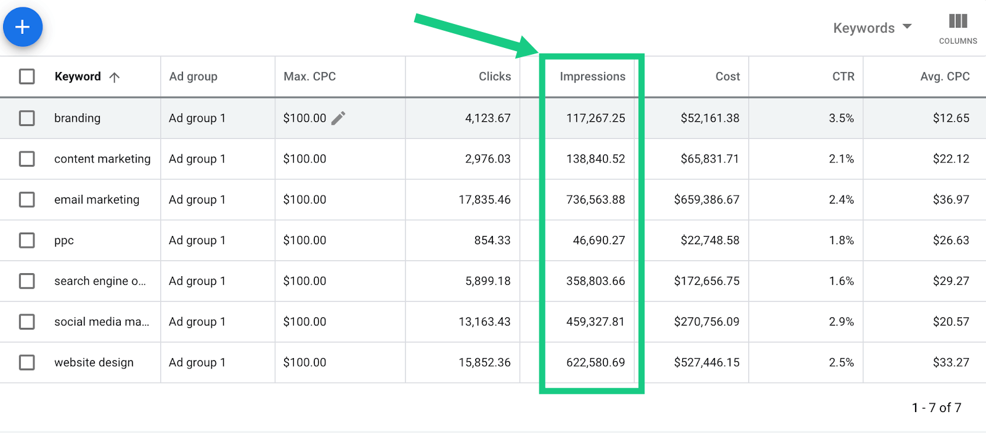Click Ad group 1 in ppc row
986x433 pixels.
coord(197,240)
